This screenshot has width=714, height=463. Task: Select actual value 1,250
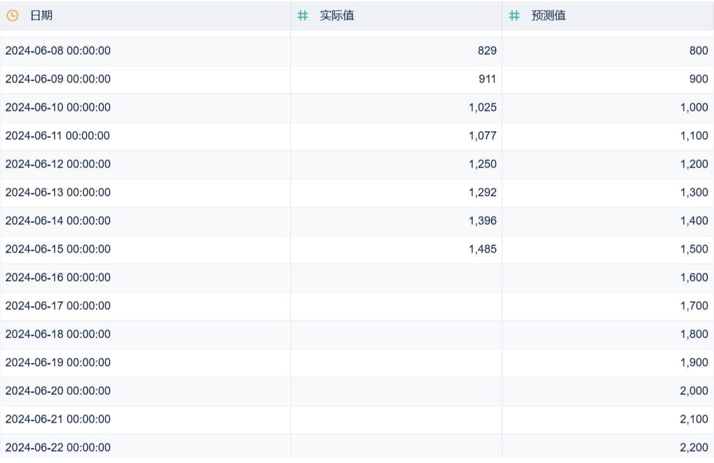click(x=483, y=164)
